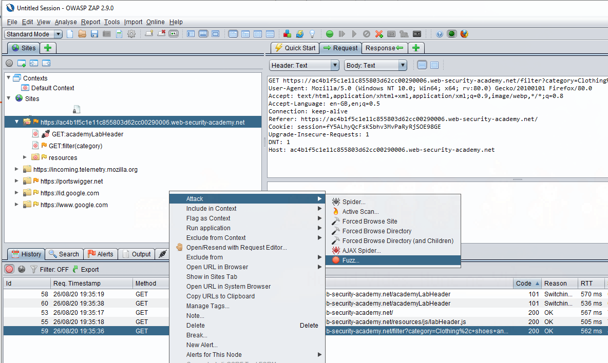Image resolution: width=608 pixels, height=363 pixels.
Task: Click the Import Context icon
Action: point(34,63)
